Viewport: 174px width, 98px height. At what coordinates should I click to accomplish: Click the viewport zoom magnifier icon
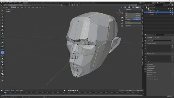122,18
